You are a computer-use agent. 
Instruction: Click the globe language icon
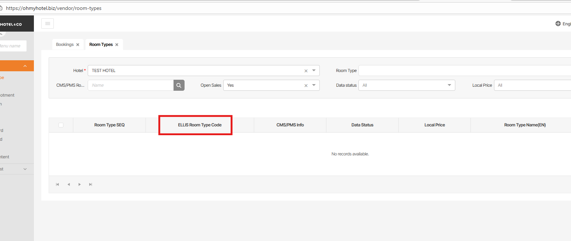click(x=558, y=24)
